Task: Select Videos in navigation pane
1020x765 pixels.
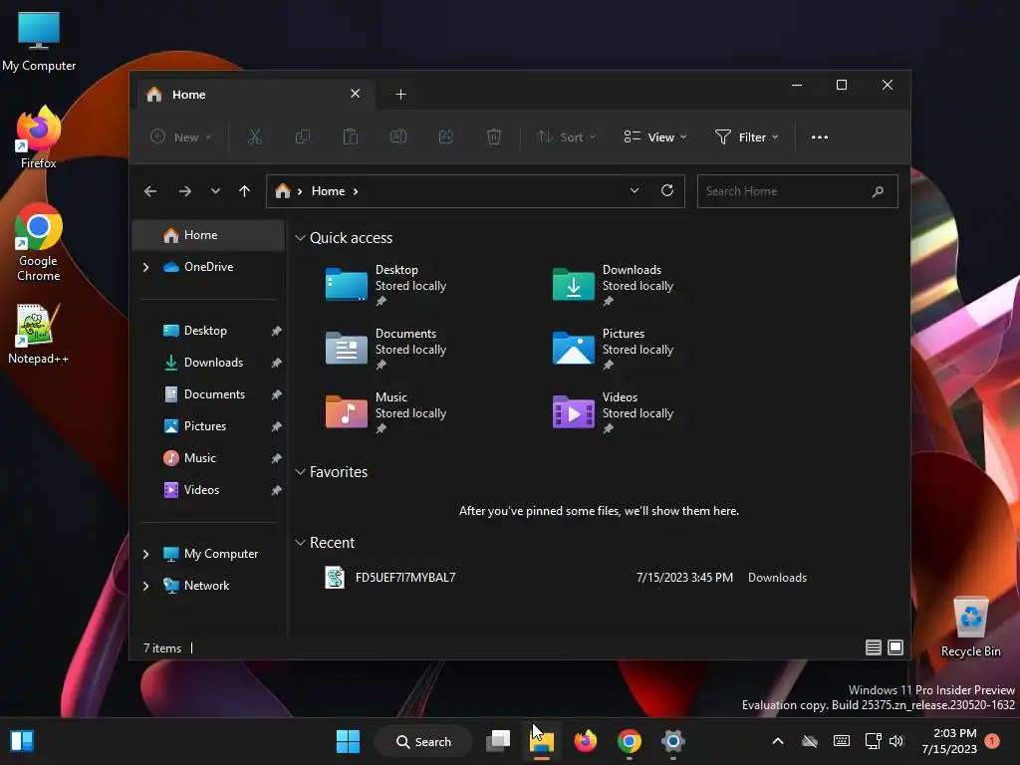Action: point(208,490)
